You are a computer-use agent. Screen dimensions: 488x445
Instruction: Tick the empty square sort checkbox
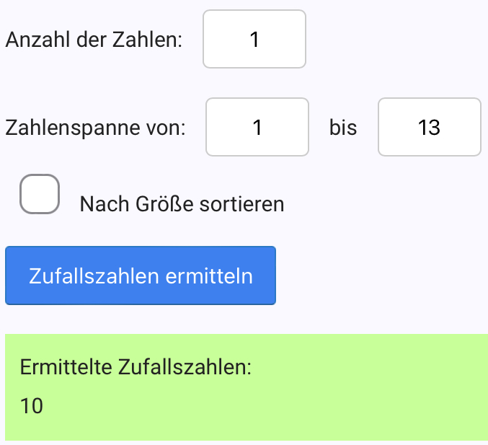39,194
